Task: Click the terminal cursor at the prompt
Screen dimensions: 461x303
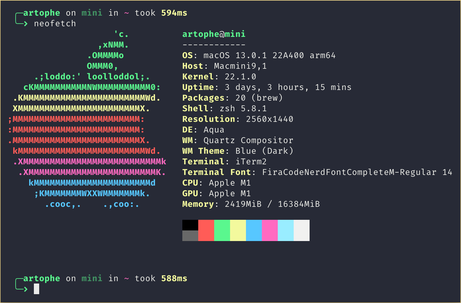Action: pos(37,289)
